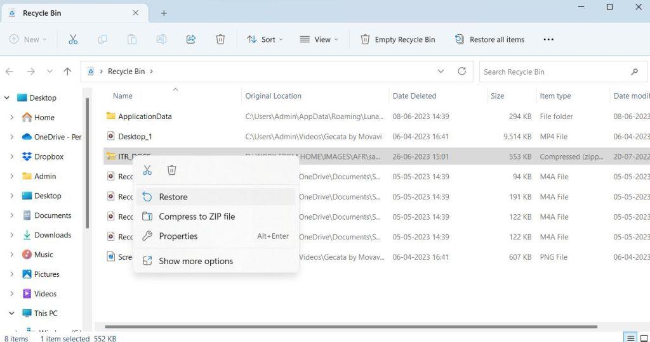650x342 pixels.
Task: Go Back with the left arrow
Action: pos(10,72)
